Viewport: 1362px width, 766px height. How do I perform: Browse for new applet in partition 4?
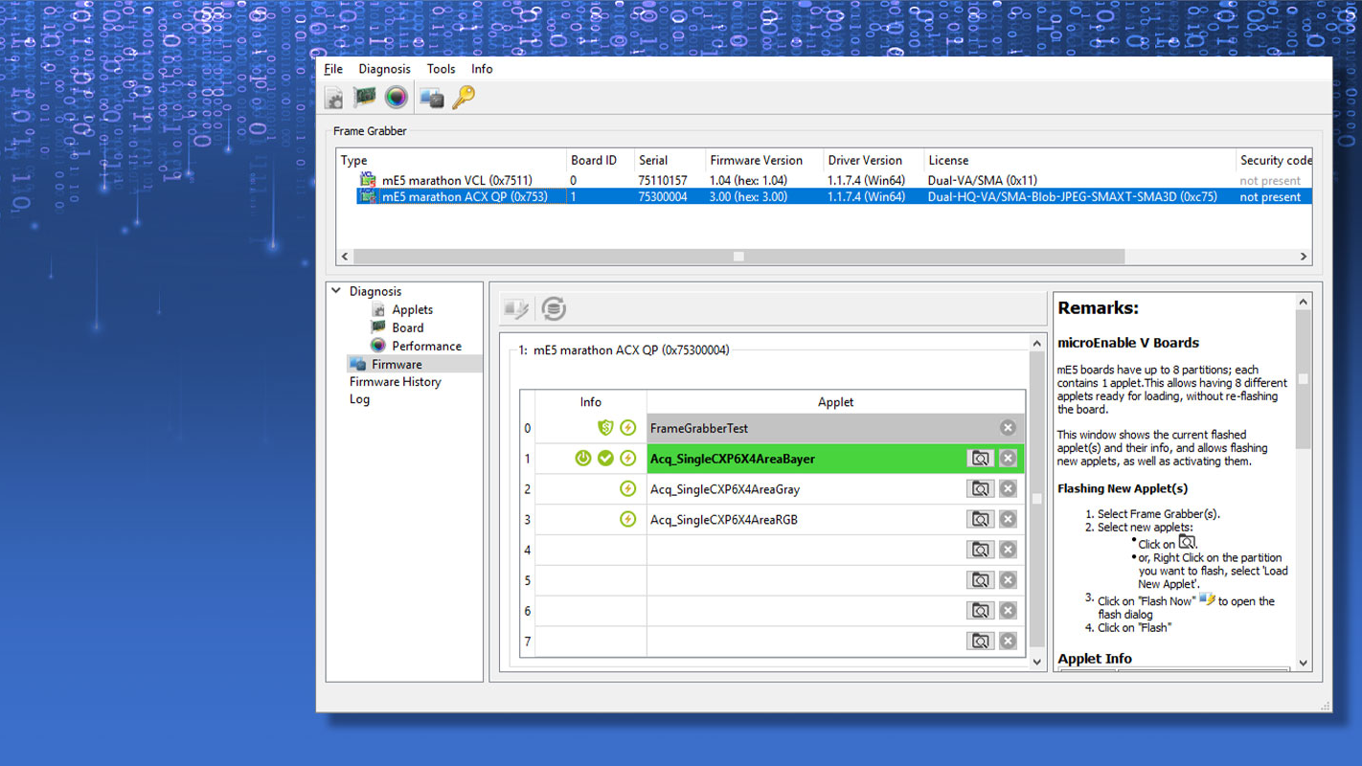pos(980,550)
